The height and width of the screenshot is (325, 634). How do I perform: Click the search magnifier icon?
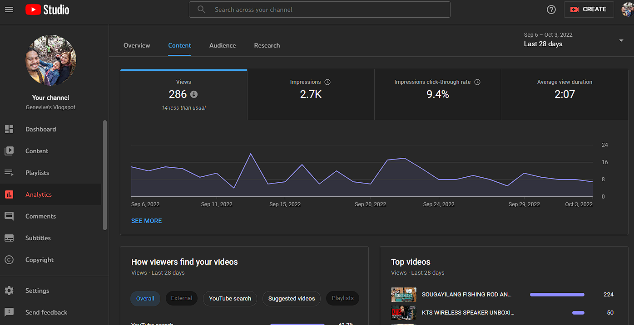[202, 10]
